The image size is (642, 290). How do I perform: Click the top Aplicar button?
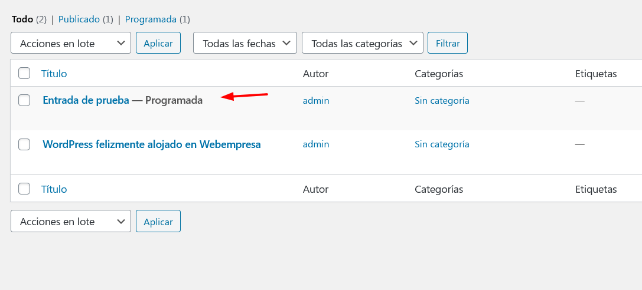click(x=158, y=43)
